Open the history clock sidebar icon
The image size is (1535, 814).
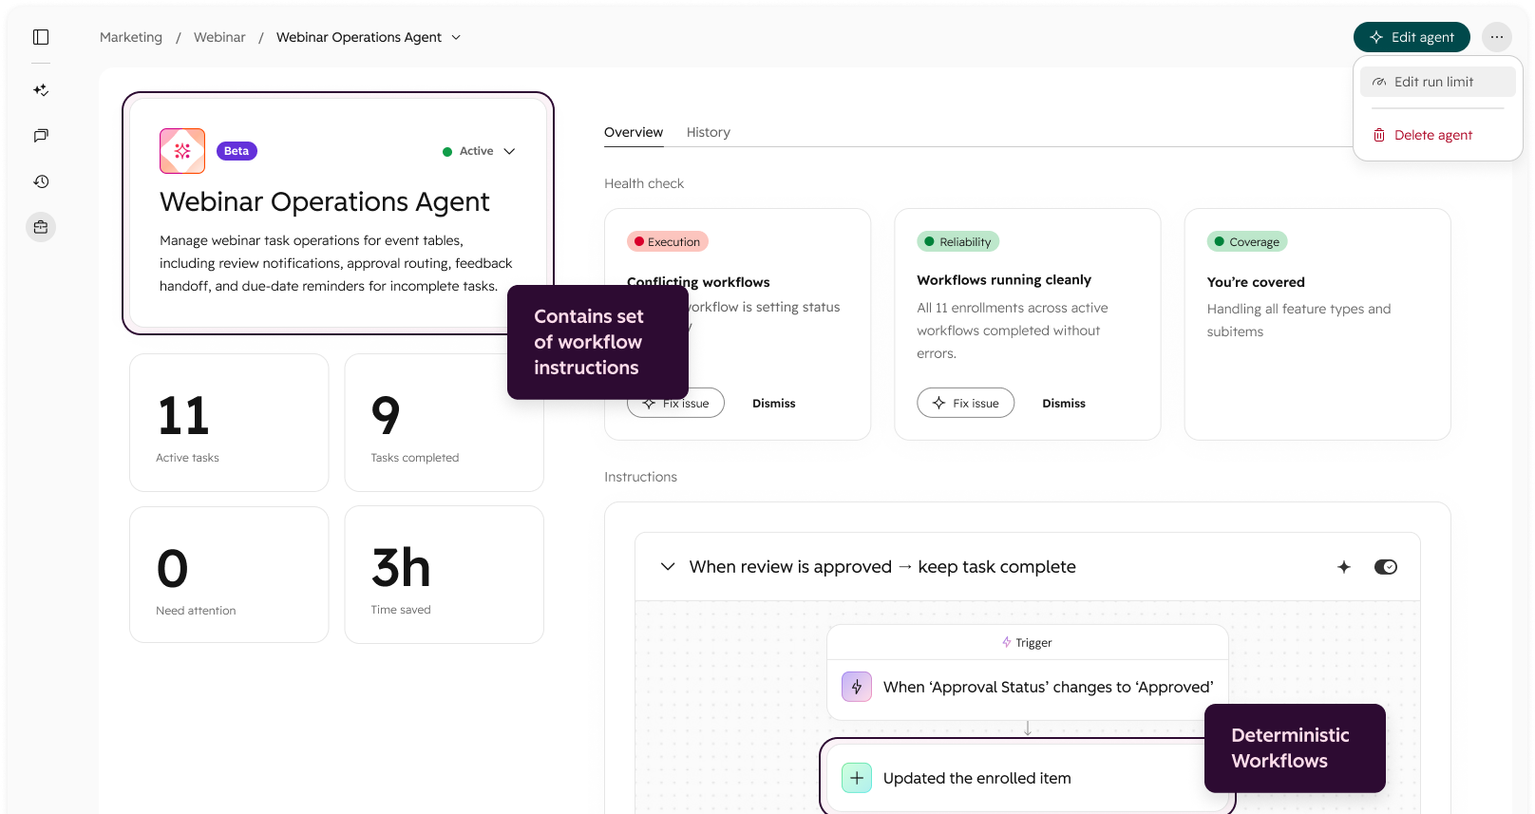[x=41, y=181]
